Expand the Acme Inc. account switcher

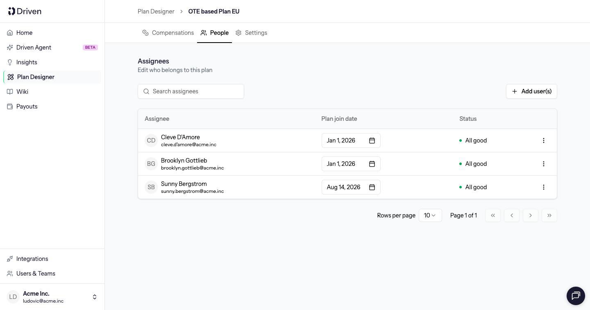[52, 297]
